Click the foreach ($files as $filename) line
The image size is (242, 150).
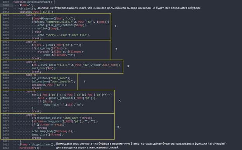pyautogui.click(x=60, y=51)
